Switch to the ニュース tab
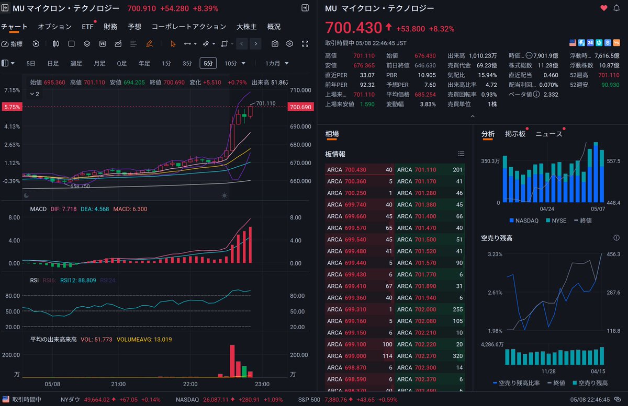628x406 pixels. [x=548, y=134]
